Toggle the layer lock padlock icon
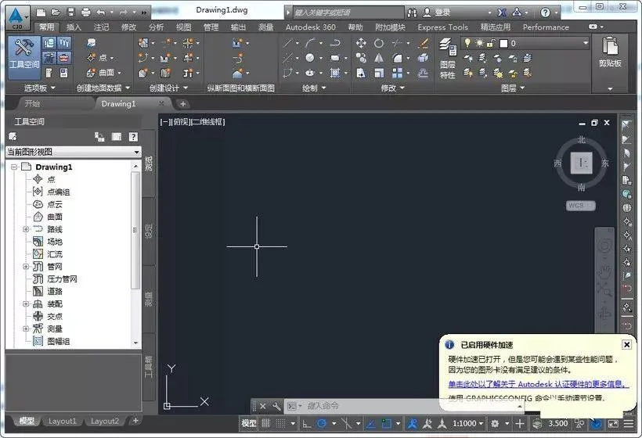Viewport: 642px width, 438px height. 491,43
